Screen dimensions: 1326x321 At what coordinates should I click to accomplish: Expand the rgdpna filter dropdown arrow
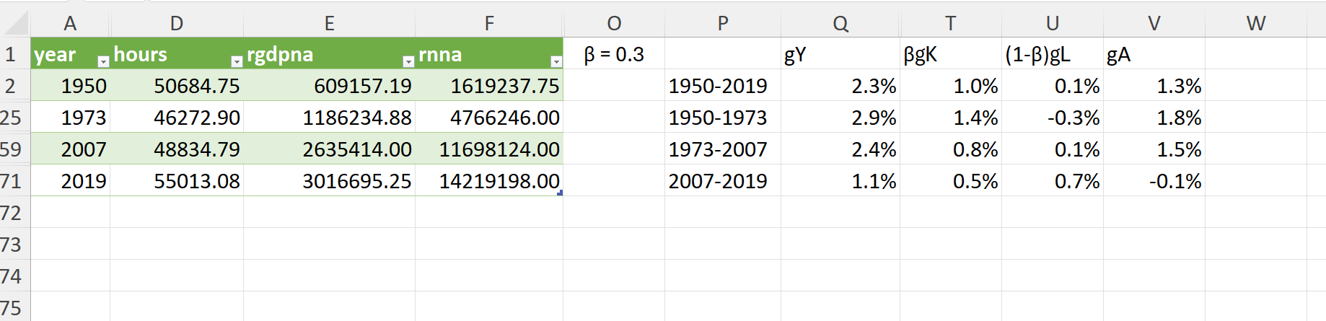408,61
